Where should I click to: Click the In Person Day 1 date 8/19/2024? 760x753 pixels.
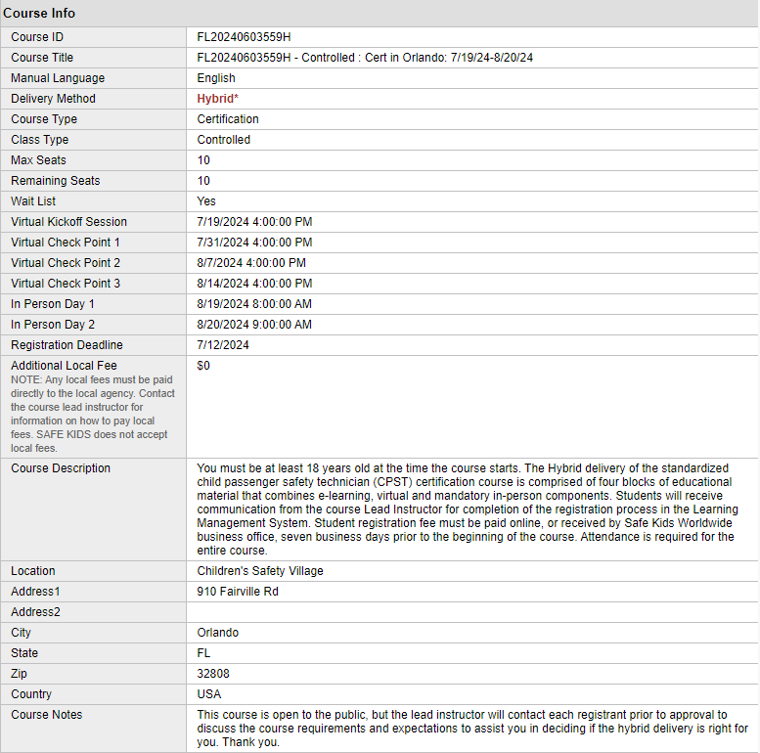(x=223, y=304)
